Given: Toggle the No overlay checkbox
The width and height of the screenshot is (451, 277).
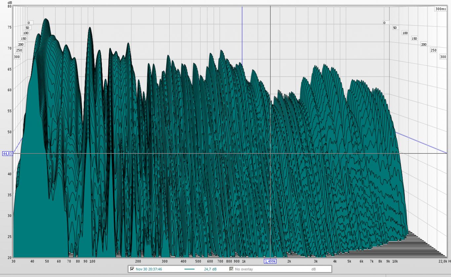Looking at the screenshot, I should coord(231,269).
